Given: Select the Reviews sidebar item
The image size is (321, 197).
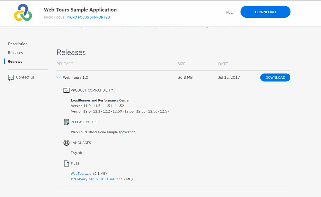Looking at the screenshot, I should [15, 61].
